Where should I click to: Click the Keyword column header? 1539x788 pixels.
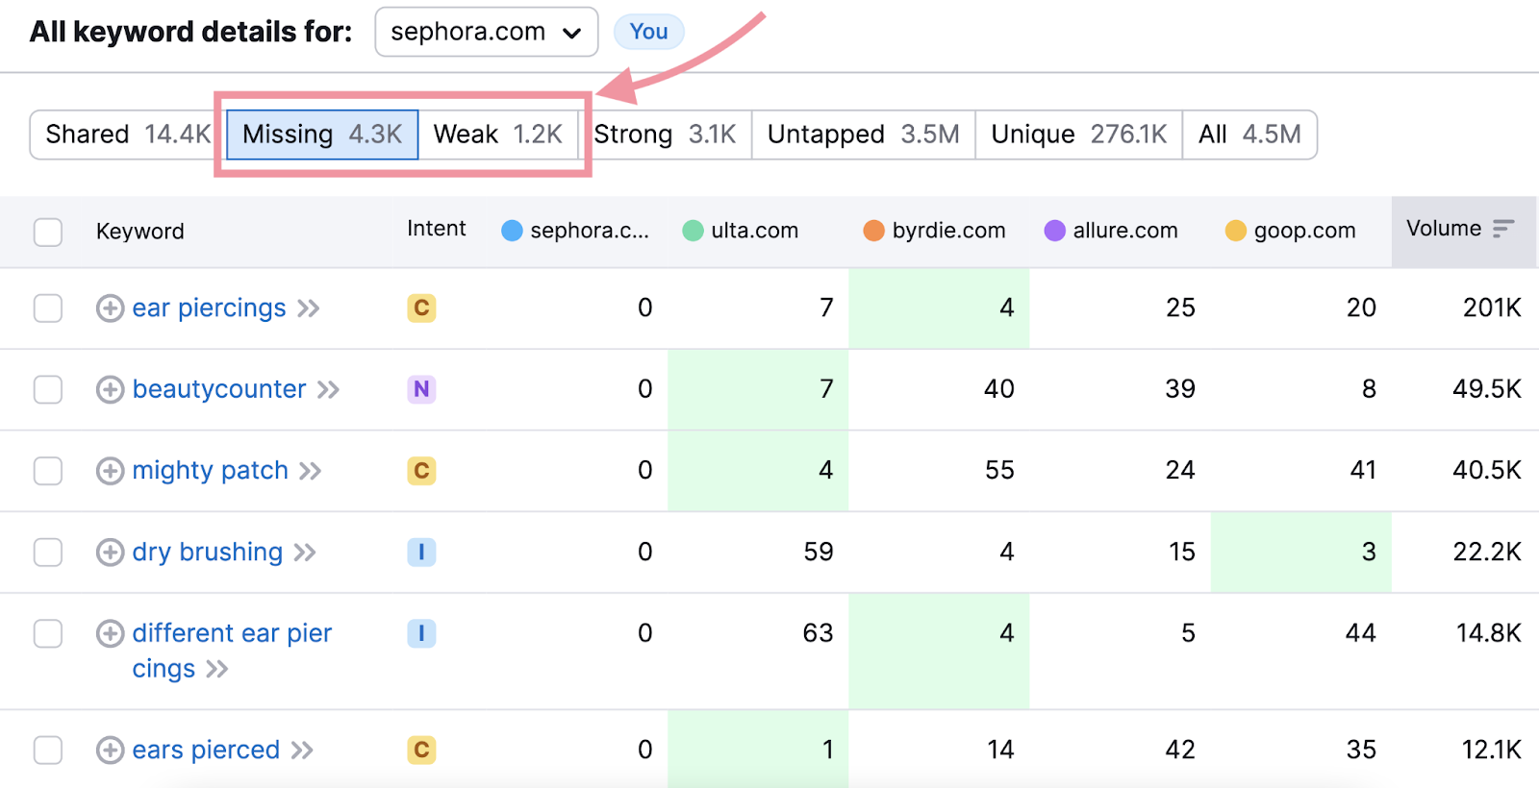[x=139, y=232]
